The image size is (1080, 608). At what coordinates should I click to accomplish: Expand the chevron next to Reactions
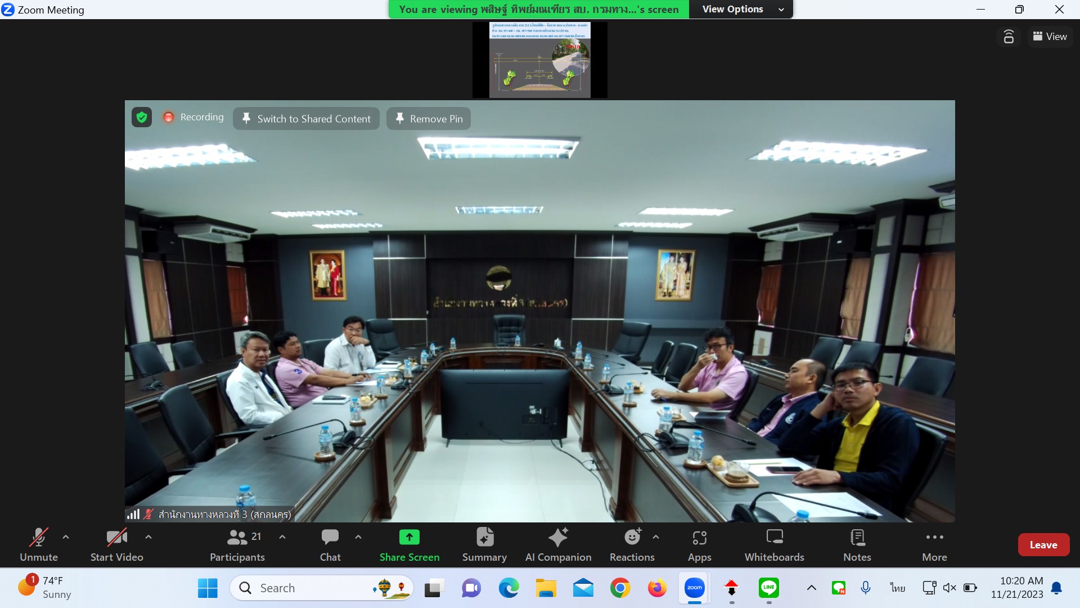(x=656, y=537)
